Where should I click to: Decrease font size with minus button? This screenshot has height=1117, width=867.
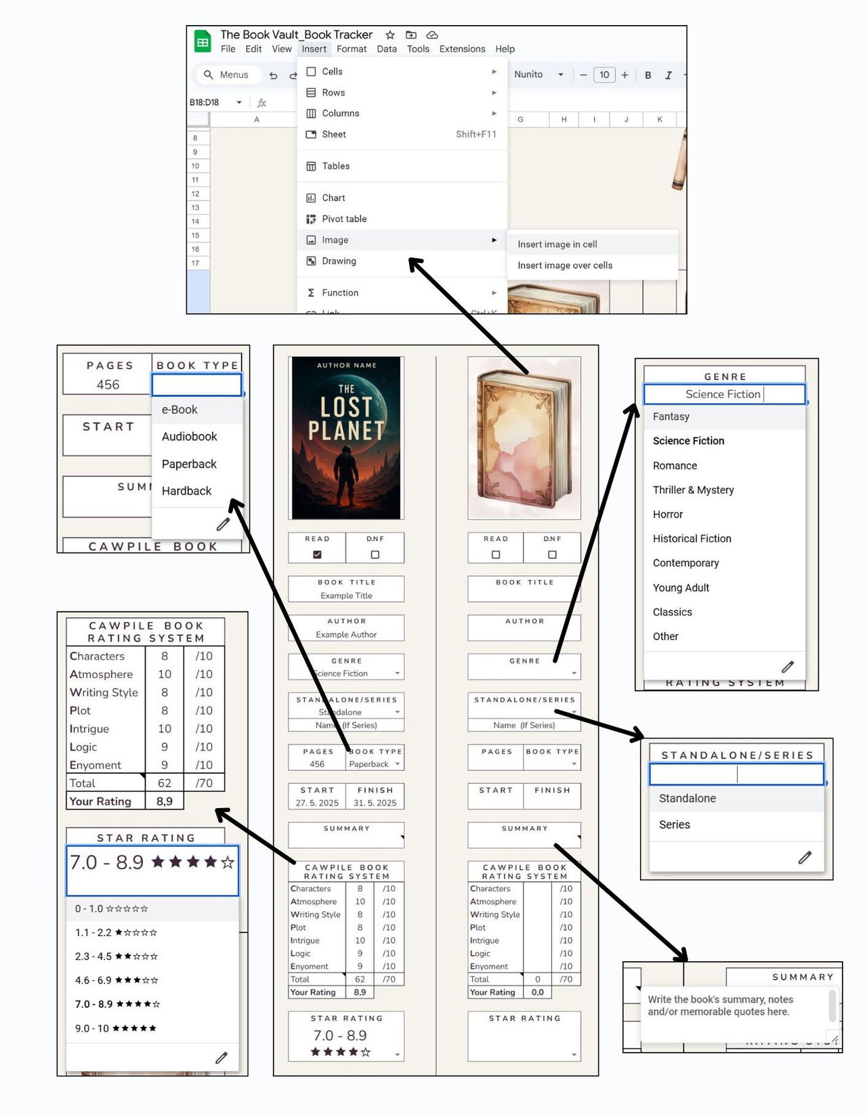(x=583, y=75)
